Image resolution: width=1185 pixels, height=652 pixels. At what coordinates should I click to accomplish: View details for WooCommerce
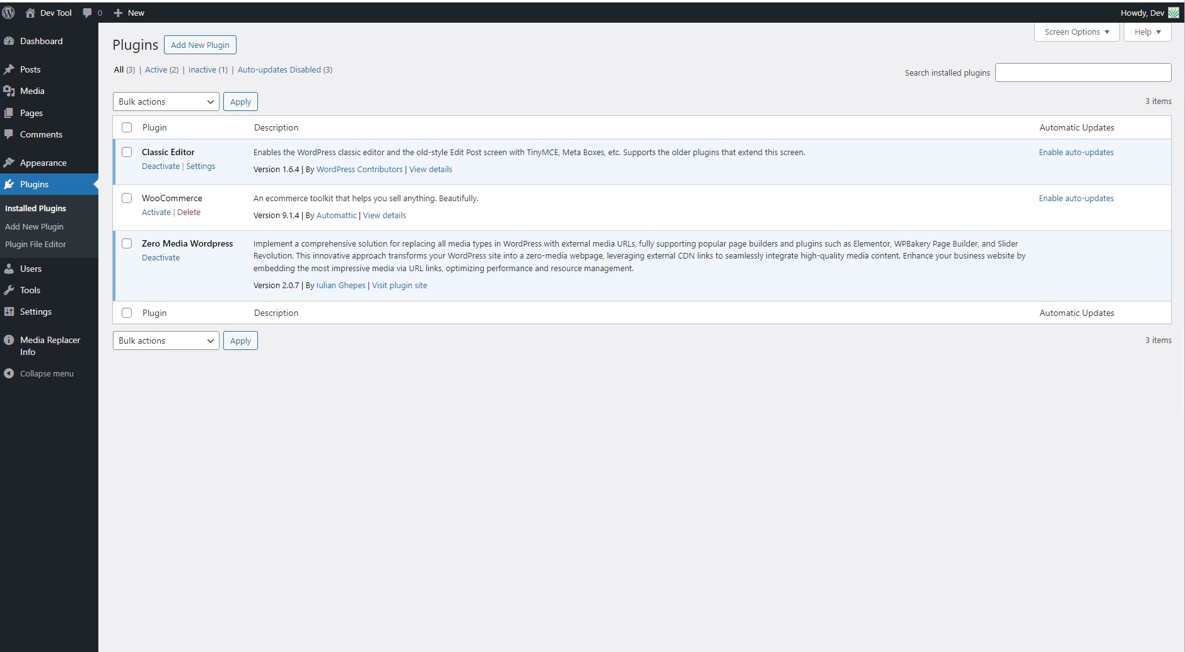(385, 215)
